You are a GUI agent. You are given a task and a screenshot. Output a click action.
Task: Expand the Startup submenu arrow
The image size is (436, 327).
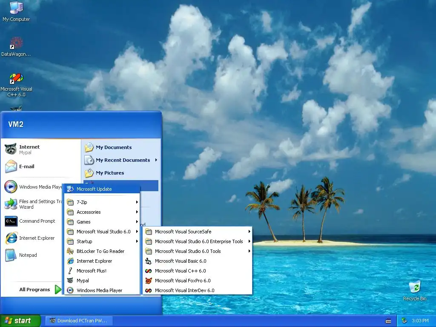[x=137, y=241]
